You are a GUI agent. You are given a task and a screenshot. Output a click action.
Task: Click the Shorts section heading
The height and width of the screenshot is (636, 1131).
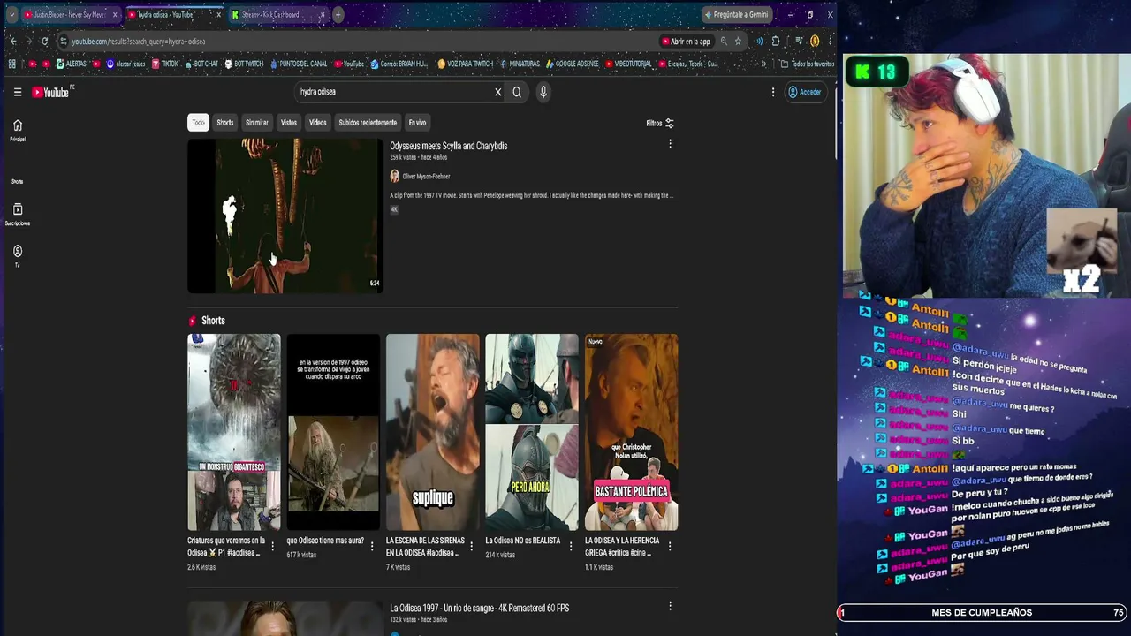213,321
